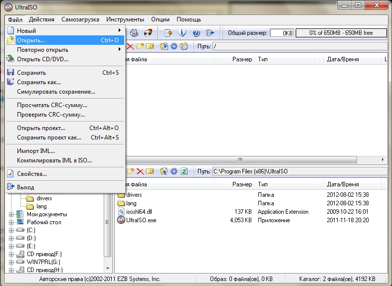
Task: Click the burn CD/DVD image icon
Action: pyautogui.click(x=148, y=33)
